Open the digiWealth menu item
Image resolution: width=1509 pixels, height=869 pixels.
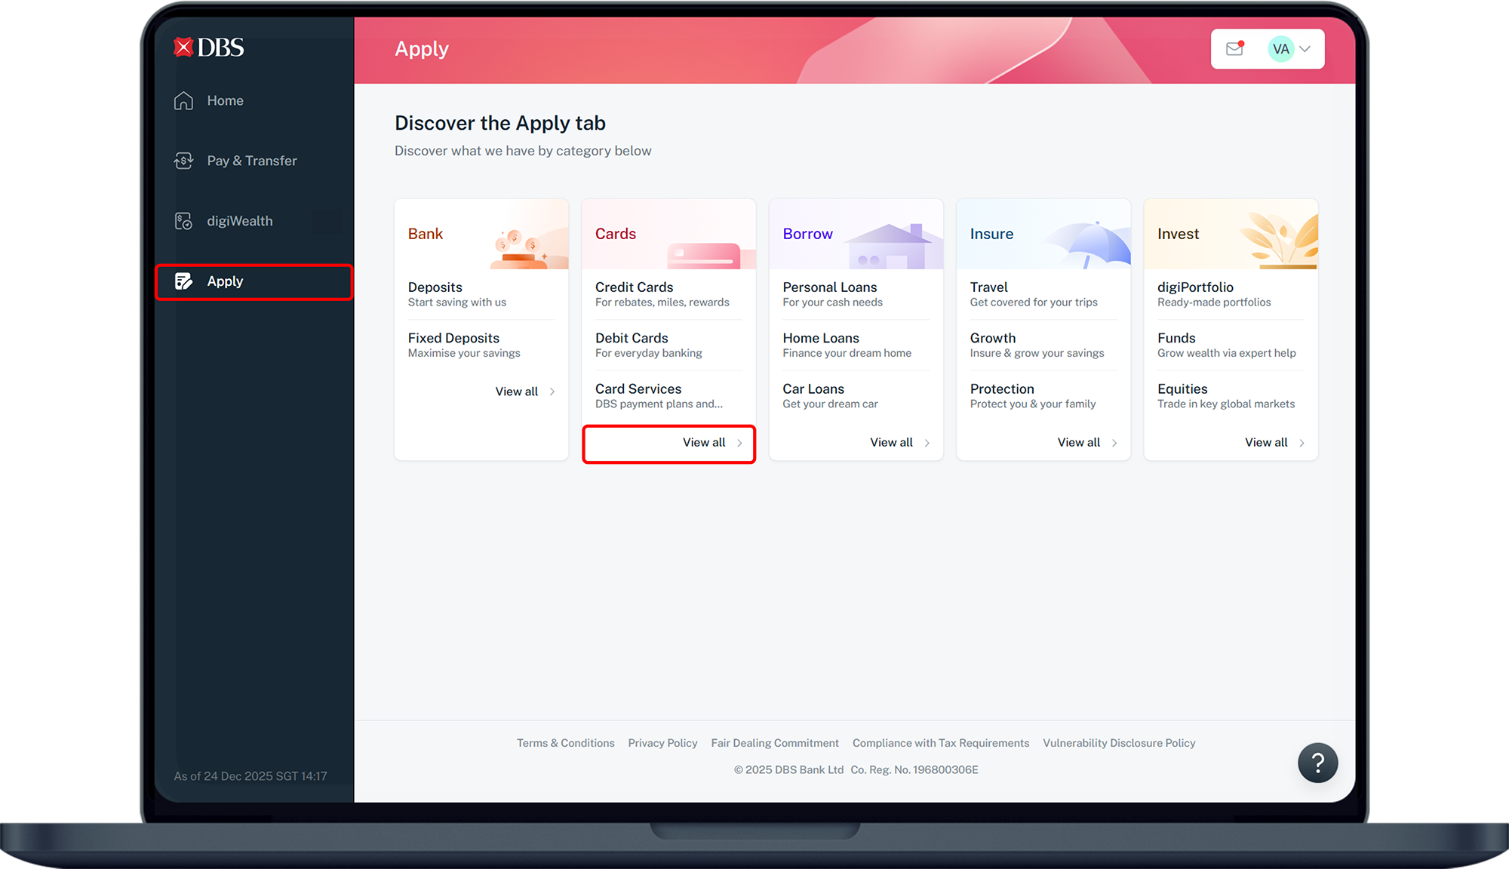240,221
